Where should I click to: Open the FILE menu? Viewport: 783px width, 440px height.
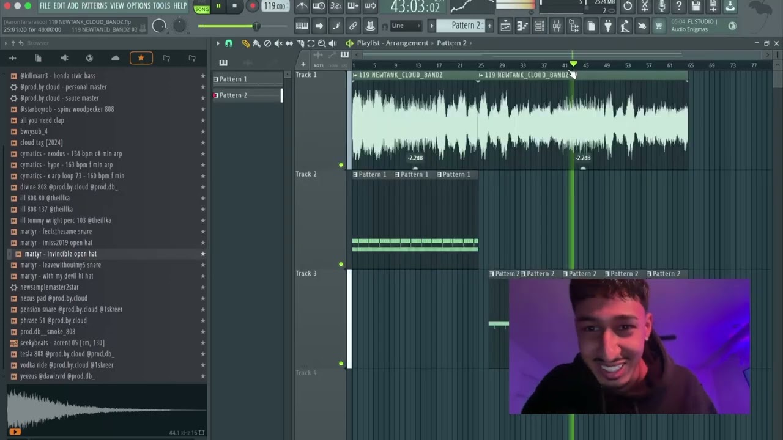pos(45,6)
